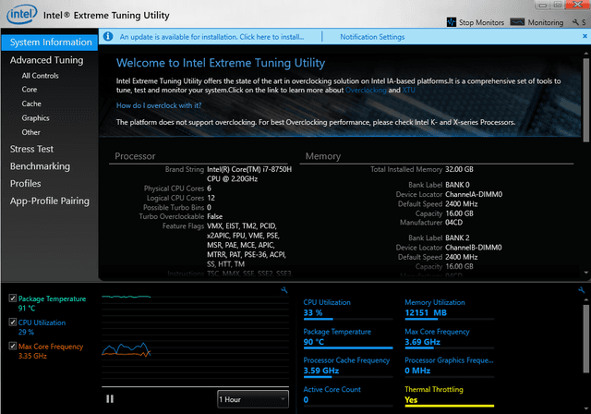Click scroll down arrow of main panel
This screenshot has width=591, height=414.
click(585, 273)
